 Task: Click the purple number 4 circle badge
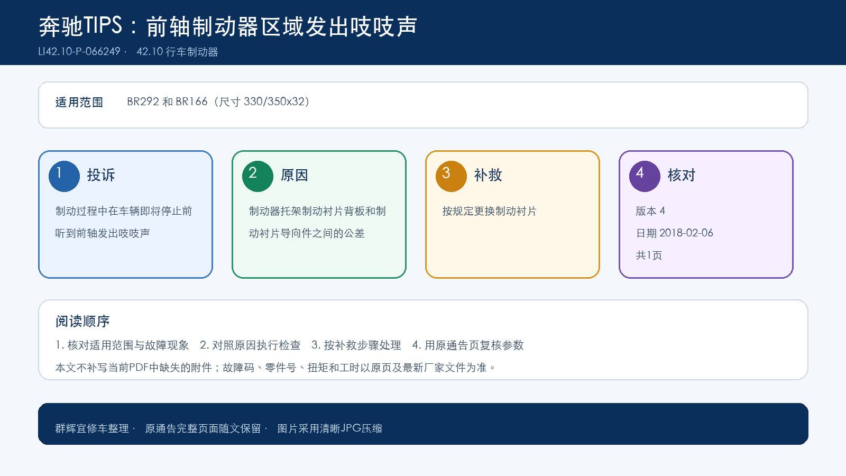[x=645, y=176]
